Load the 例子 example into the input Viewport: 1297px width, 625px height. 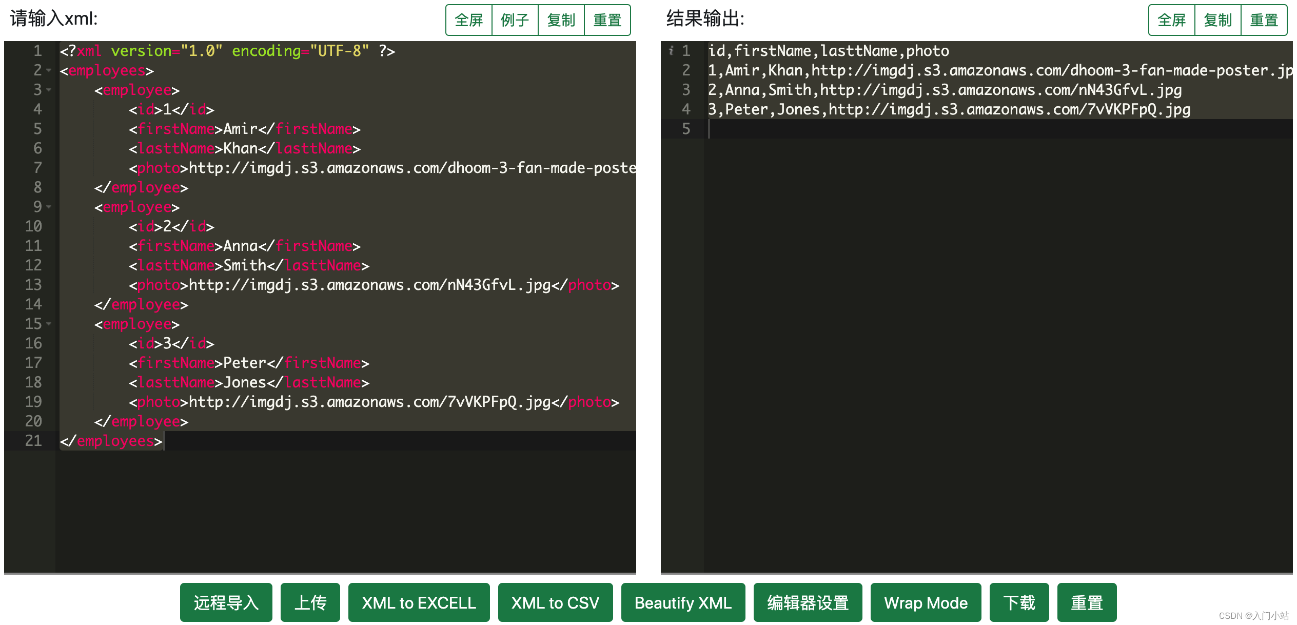tap(515, 20)
